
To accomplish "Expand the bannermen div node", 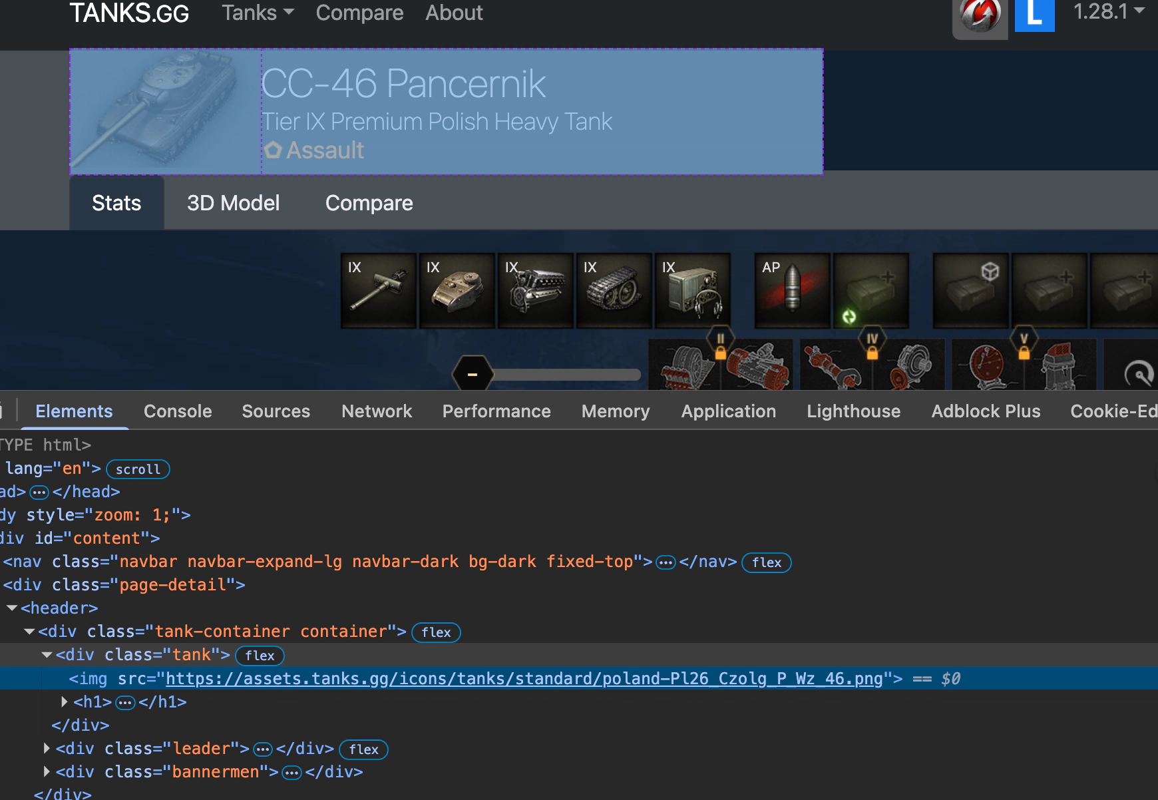I will 47,772.
